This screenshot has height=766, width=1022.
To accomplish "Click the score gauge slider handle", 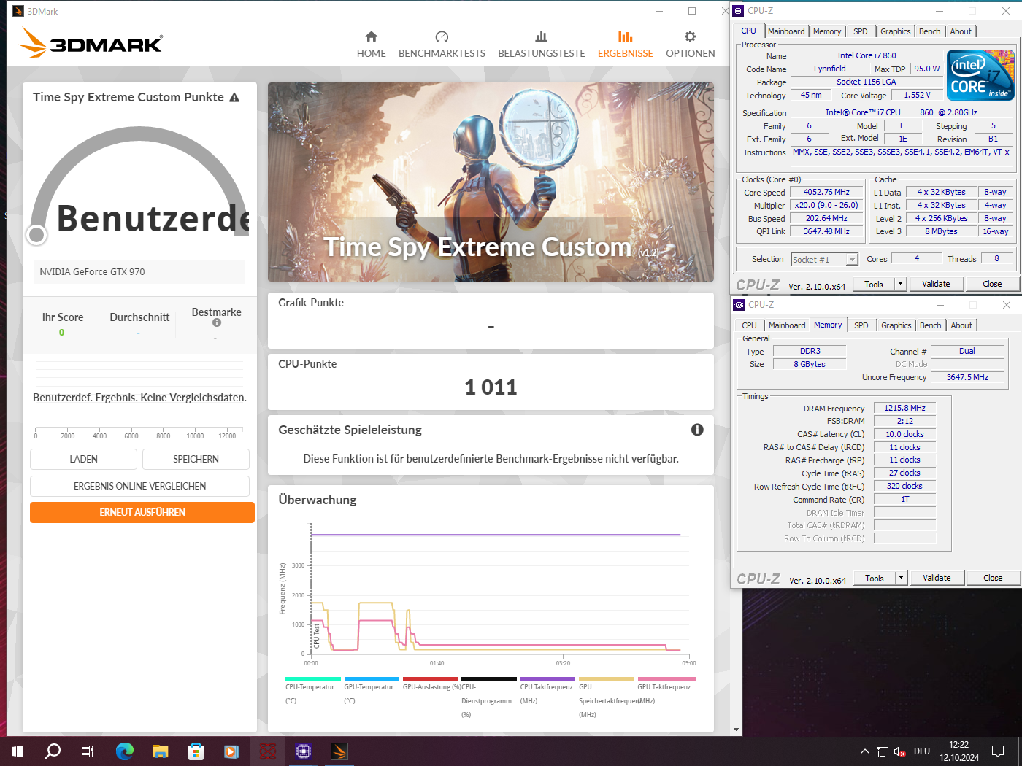I will [36, 234].
